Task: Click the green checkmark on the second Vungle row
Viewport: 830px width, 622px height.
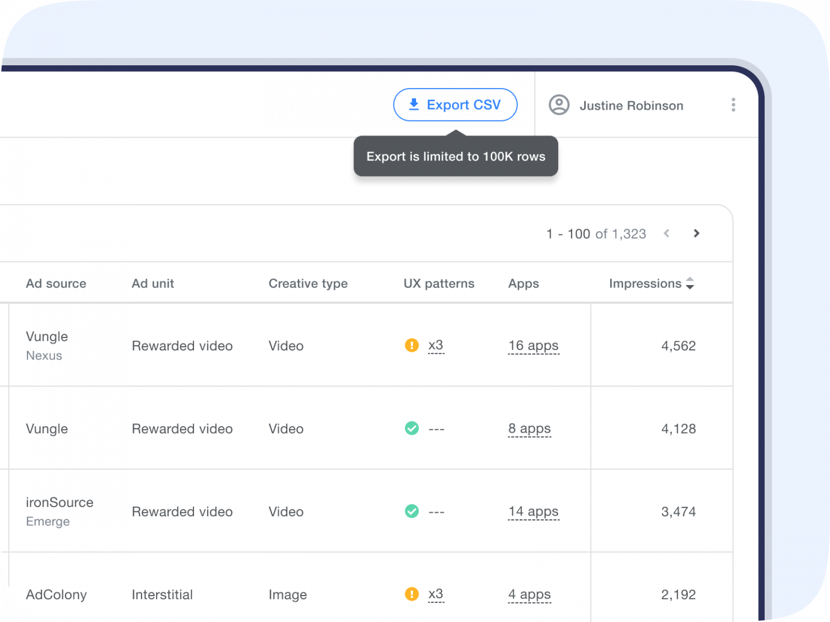Action: coord(412,428)
